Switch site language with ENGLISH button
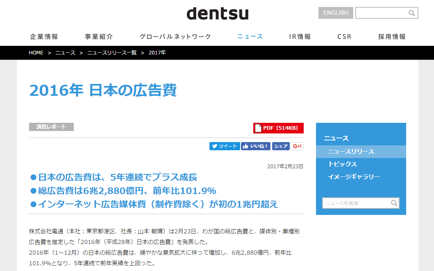Screen dimensions: 434x271 click(336, 13)
